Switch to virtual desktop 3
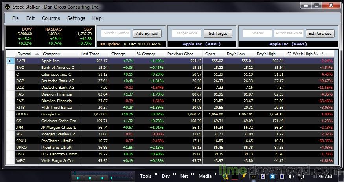 pos(282,176)
